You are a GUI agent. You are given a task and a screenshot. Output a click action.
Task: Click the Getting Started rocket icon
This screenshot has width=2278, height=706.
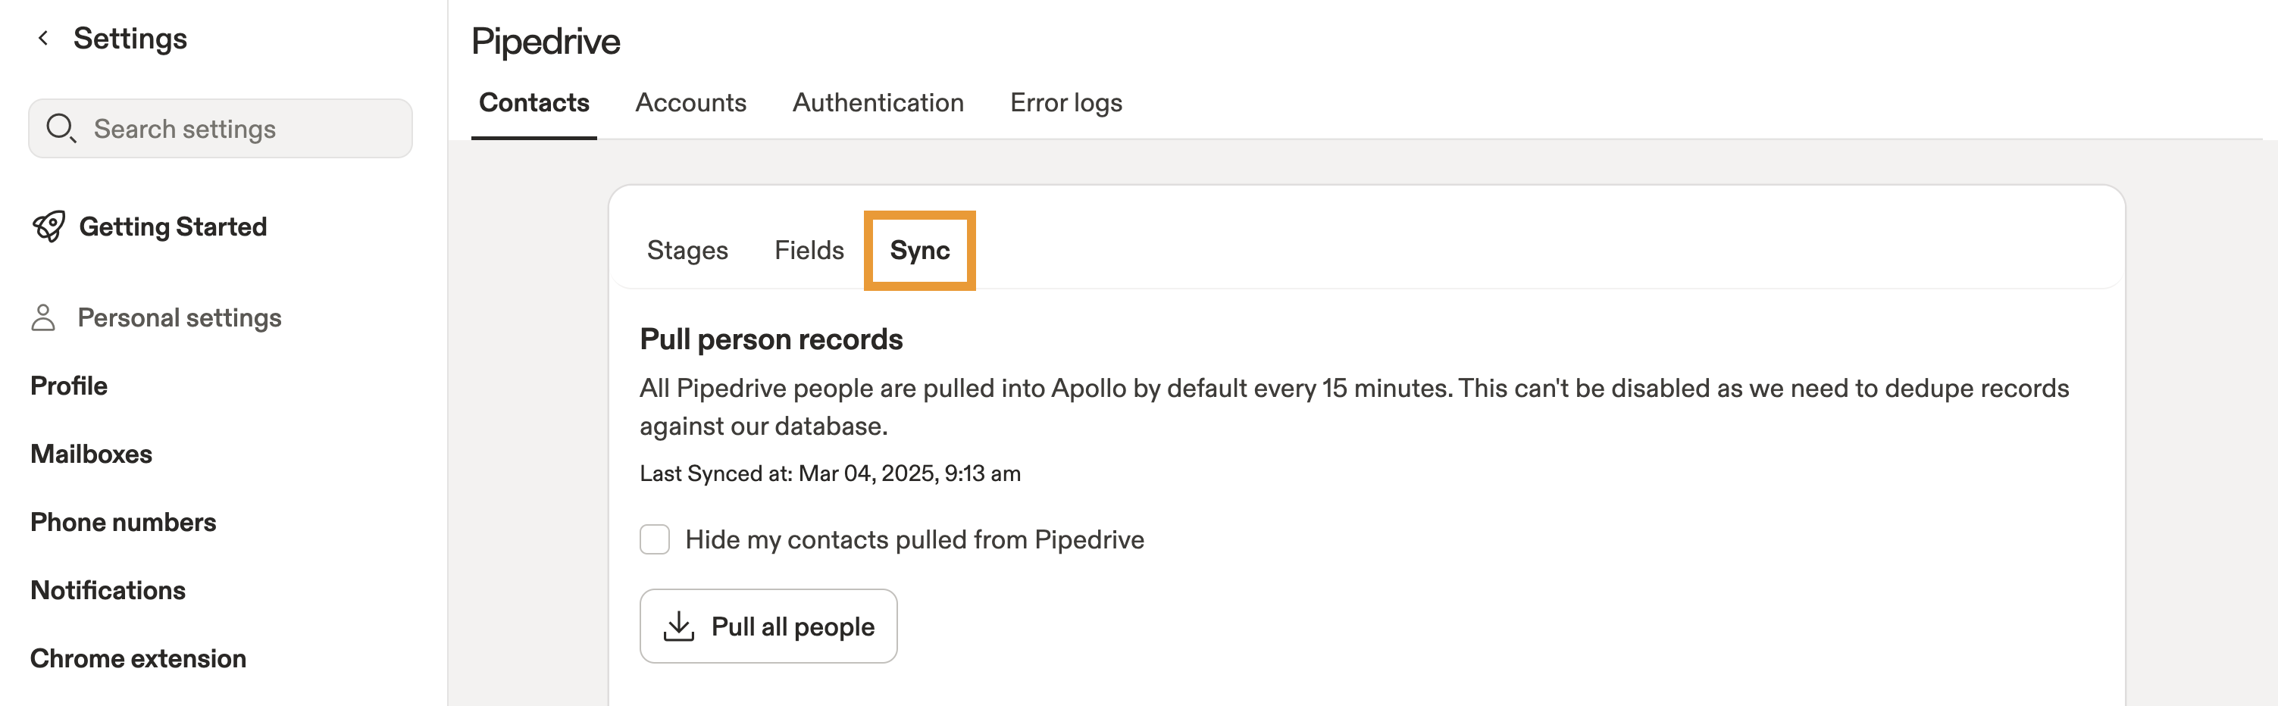(x=49, y=226)
